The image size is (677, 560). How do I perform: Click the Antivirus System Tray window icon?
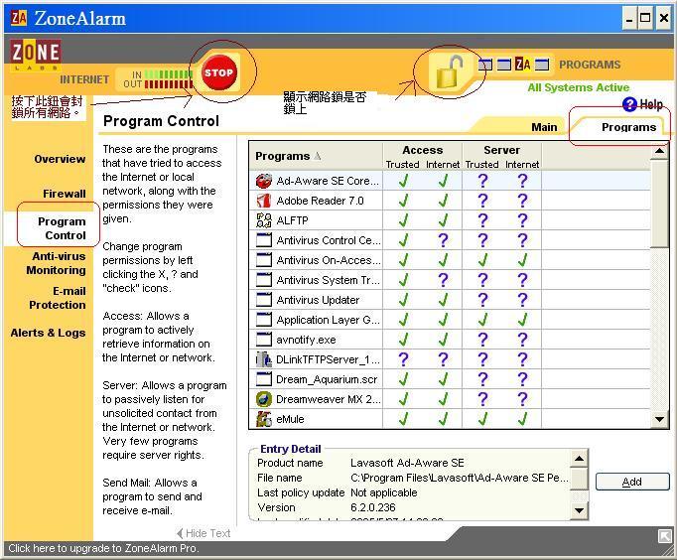click(x=264, y=280)
